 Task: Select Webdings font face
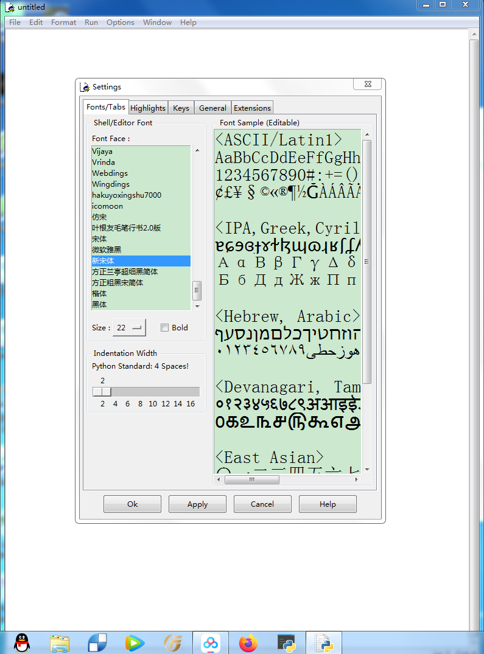[x=141, y=173]
